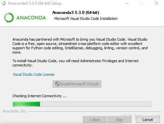The height and width of the screenshot is (124, 164).
Task: Click Install Microsoft VSCode button
Action: click(77, 84)
